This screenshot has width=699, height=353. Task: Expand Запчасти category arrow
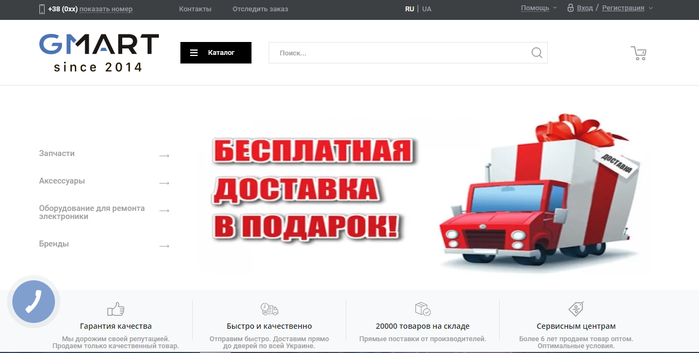(x=164, y=156)
